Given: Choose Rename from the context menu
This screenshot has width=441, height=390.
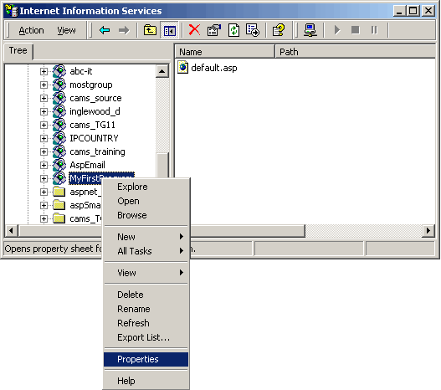Looking at the screenshot, I should pyautogui.click(x=146, y=309).
